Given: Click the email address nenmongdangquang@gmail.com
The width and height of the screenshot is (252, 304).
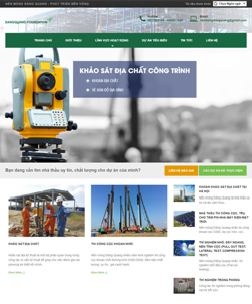Looking at the screenshot, I should (x=223, y=20).
